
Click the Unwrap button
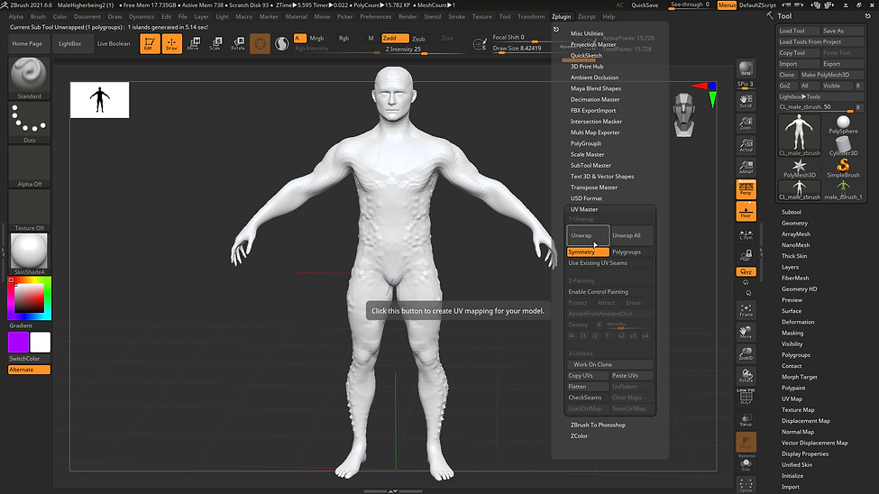click(x=588, y=235)
